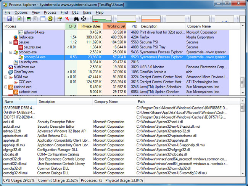Viewport: 248px width, 186px height.
Task: Open the File menu
Action: pos(7,12)
